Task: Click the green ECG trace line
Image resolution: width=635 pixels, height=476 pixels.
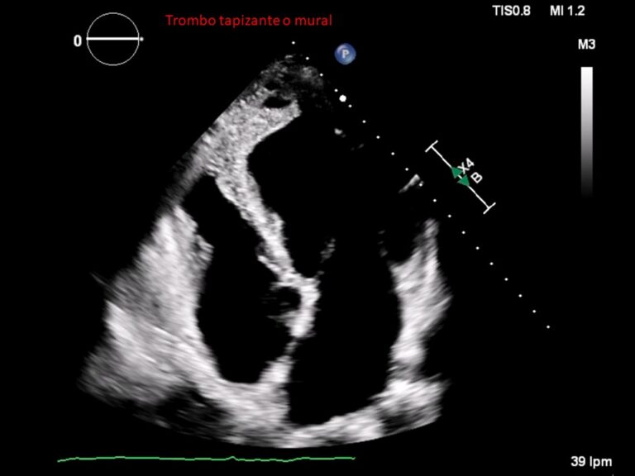Action: coord(207,459)
